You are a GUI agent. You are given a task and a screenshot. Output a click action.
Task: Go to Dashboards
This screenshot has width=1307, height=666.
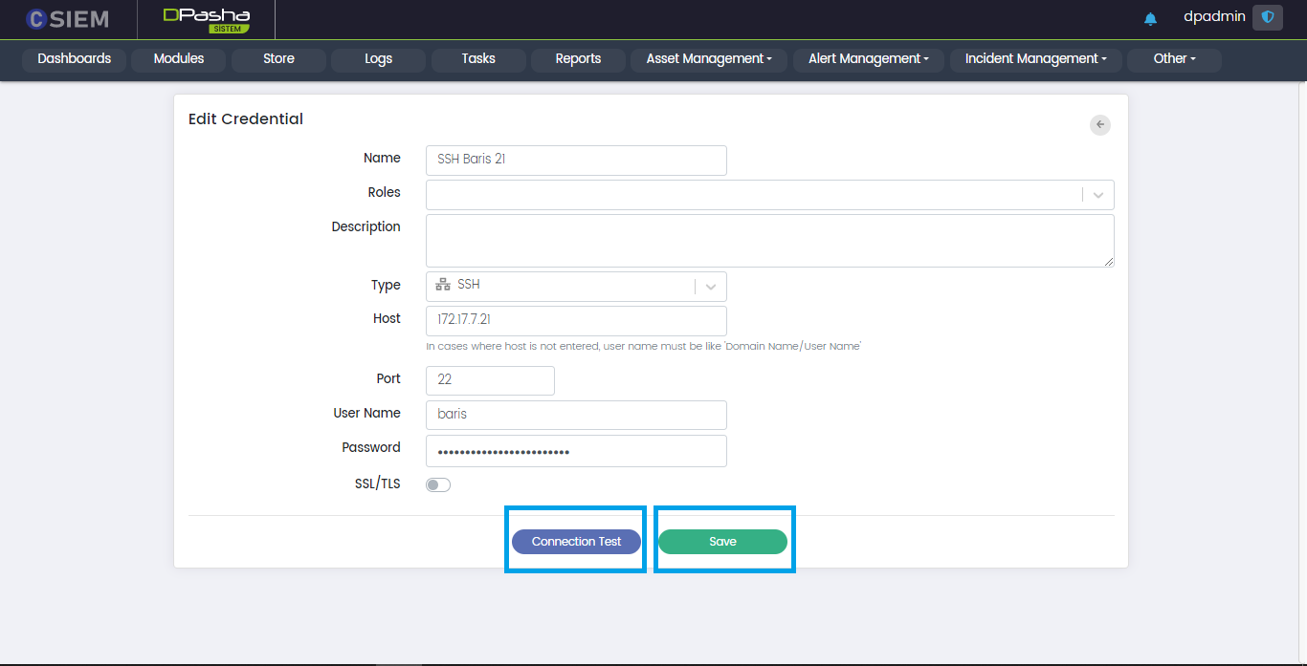tap(75, 59)
